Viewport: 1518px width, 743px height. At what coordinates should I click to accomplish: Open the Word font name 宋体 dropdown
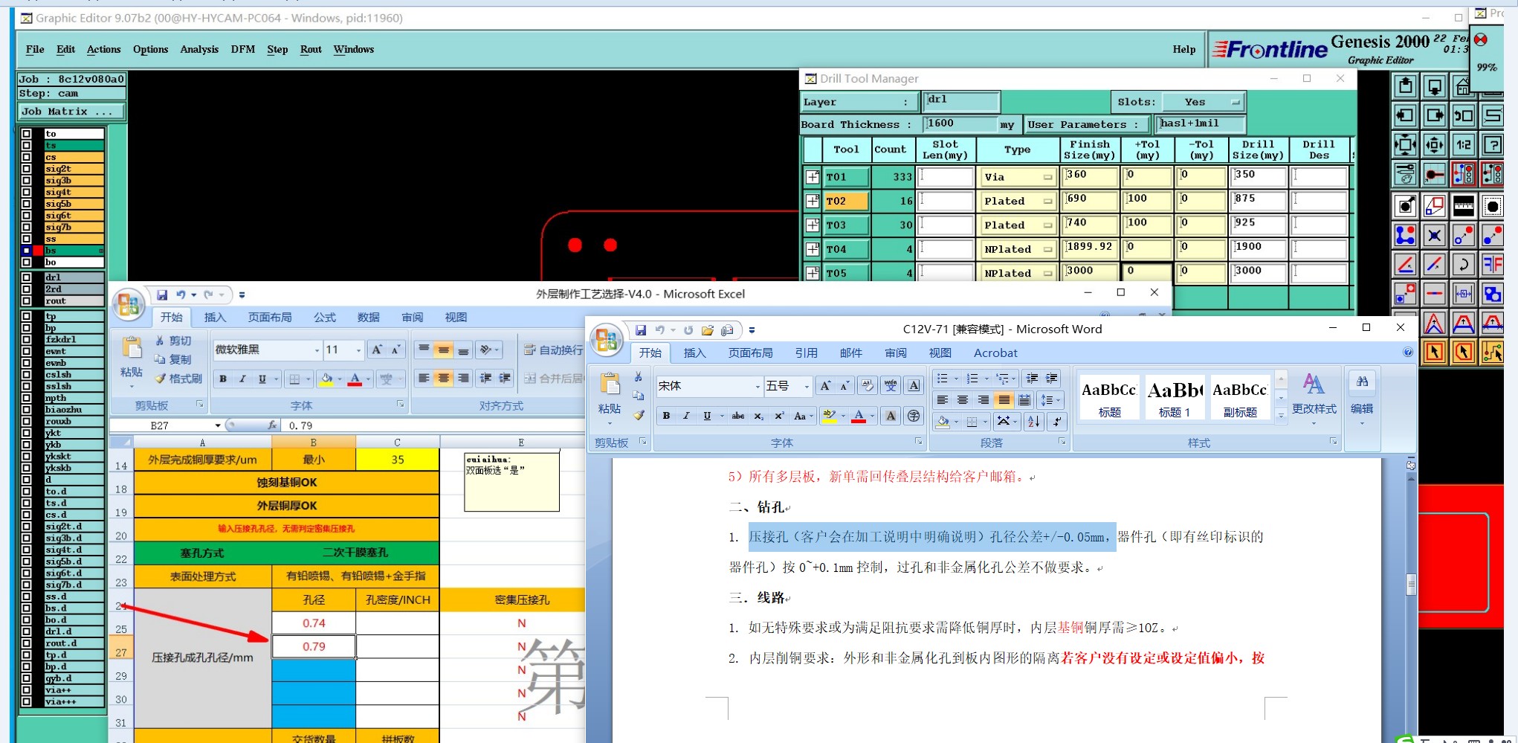click(x=758, y=386)
